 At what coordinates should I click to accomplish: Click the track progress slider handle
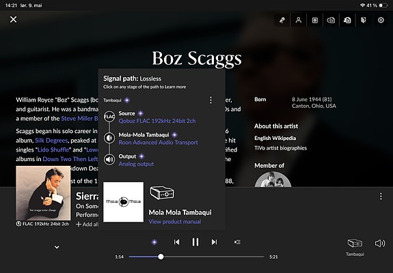point(161,257)
